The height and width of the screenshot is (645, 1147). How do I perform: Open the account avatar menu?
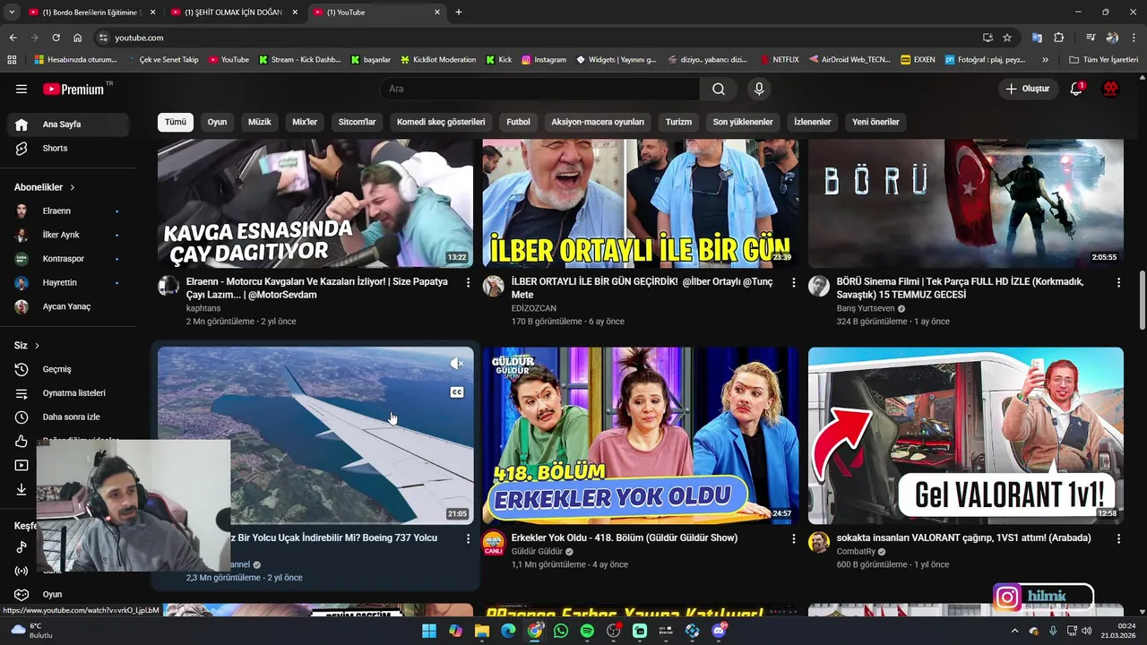pos(1110,89)
